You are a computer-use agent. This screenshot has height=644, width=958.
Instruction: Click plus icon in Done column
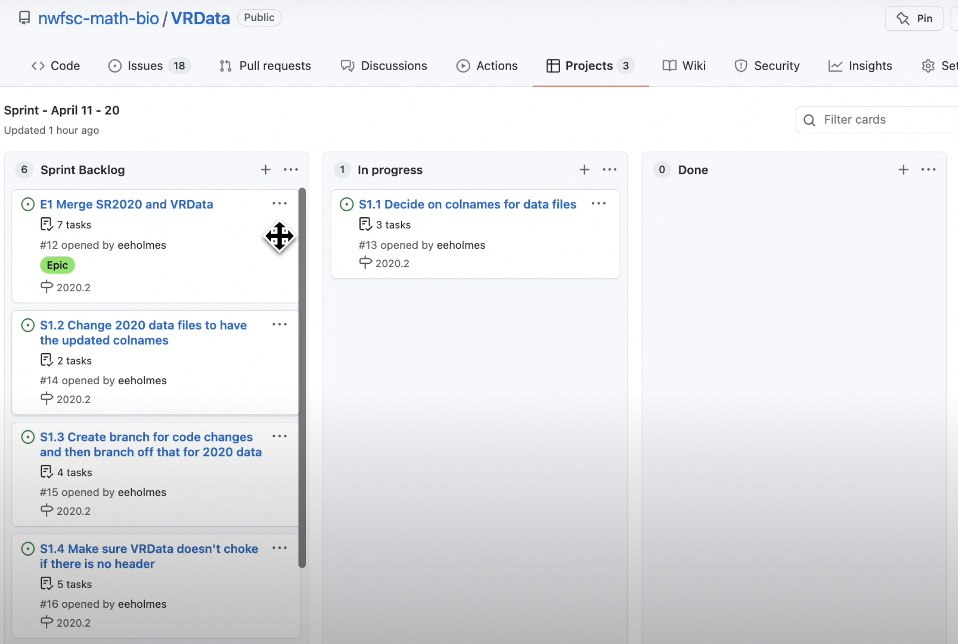point(903,170)
